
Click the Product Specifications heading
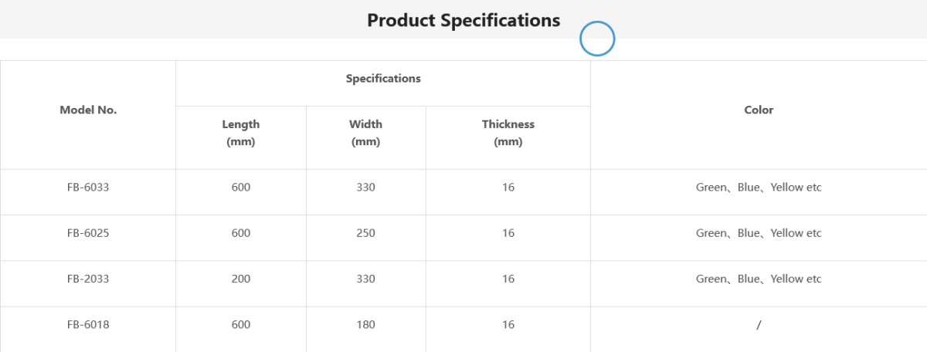click(463, 20)
